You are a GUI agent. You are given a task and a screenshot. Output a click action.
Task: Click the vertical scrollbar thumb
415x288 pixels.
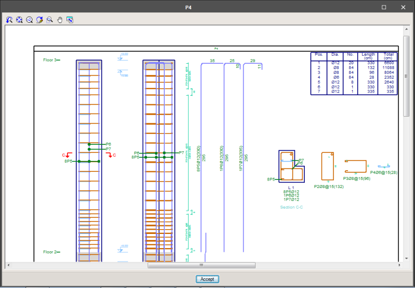[x=406, y=76]
